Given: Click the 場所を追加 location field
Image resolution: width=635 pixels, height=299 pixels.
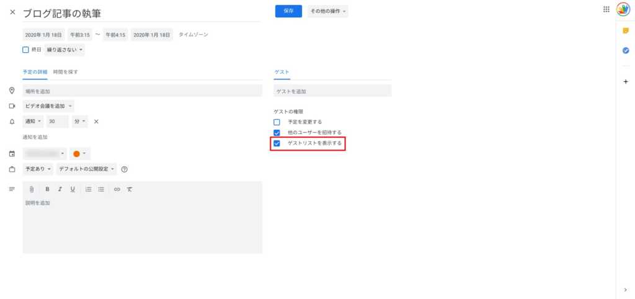Looking at the screenshot, I should pyautogui.click(x=142, y=91).
